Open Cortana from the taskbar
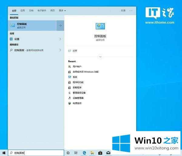 click(68, 153)
